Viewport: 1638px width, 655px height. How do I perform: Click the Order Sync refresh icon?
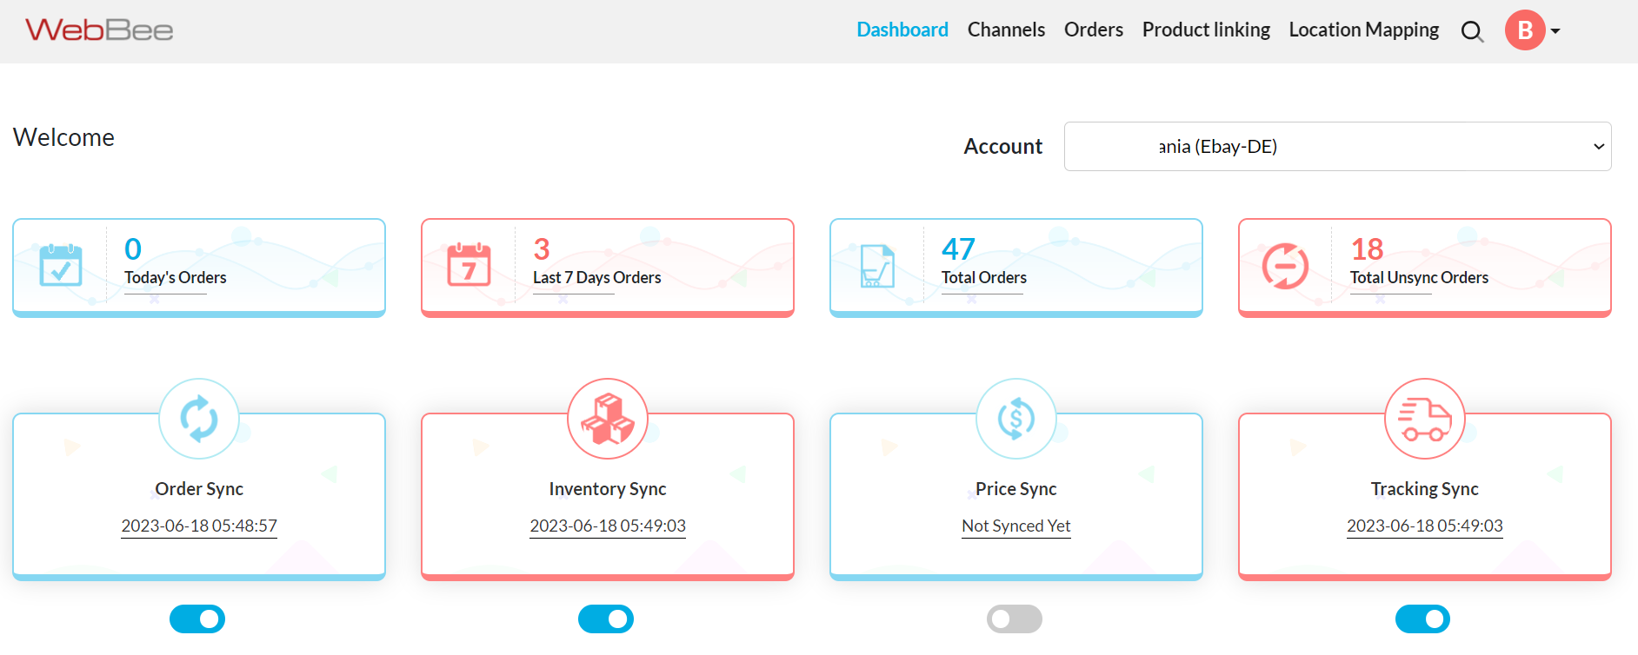click(x=199, y=419)
